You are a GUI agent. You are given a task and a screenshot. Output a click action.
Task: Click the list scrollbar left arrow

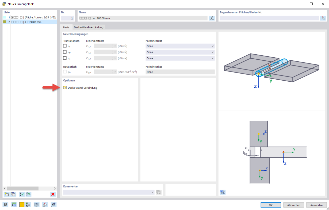point(5,188)
